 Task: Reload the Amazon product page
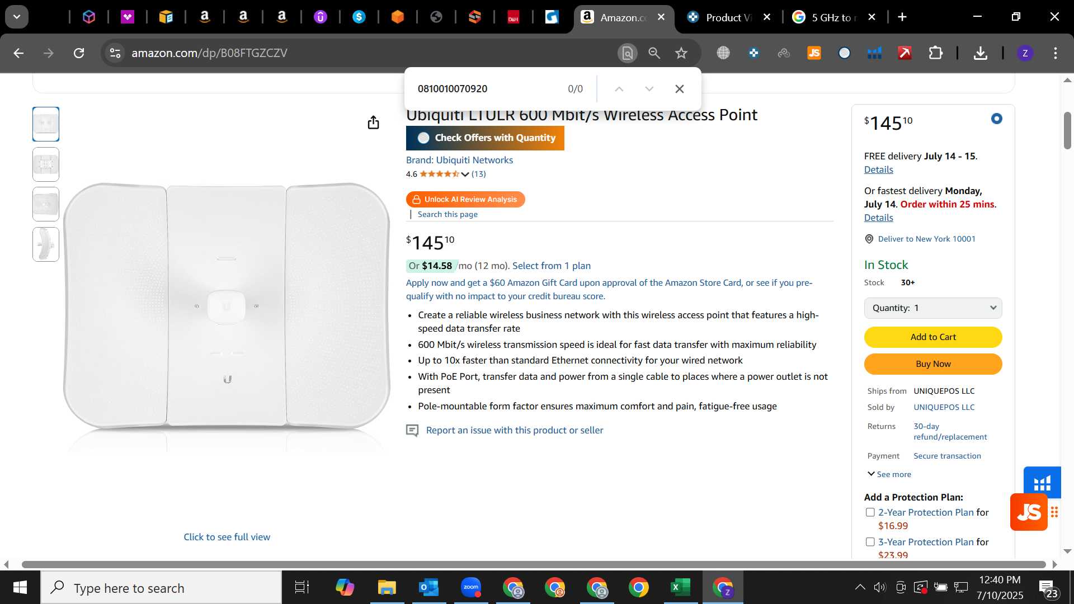pos(79,53)
